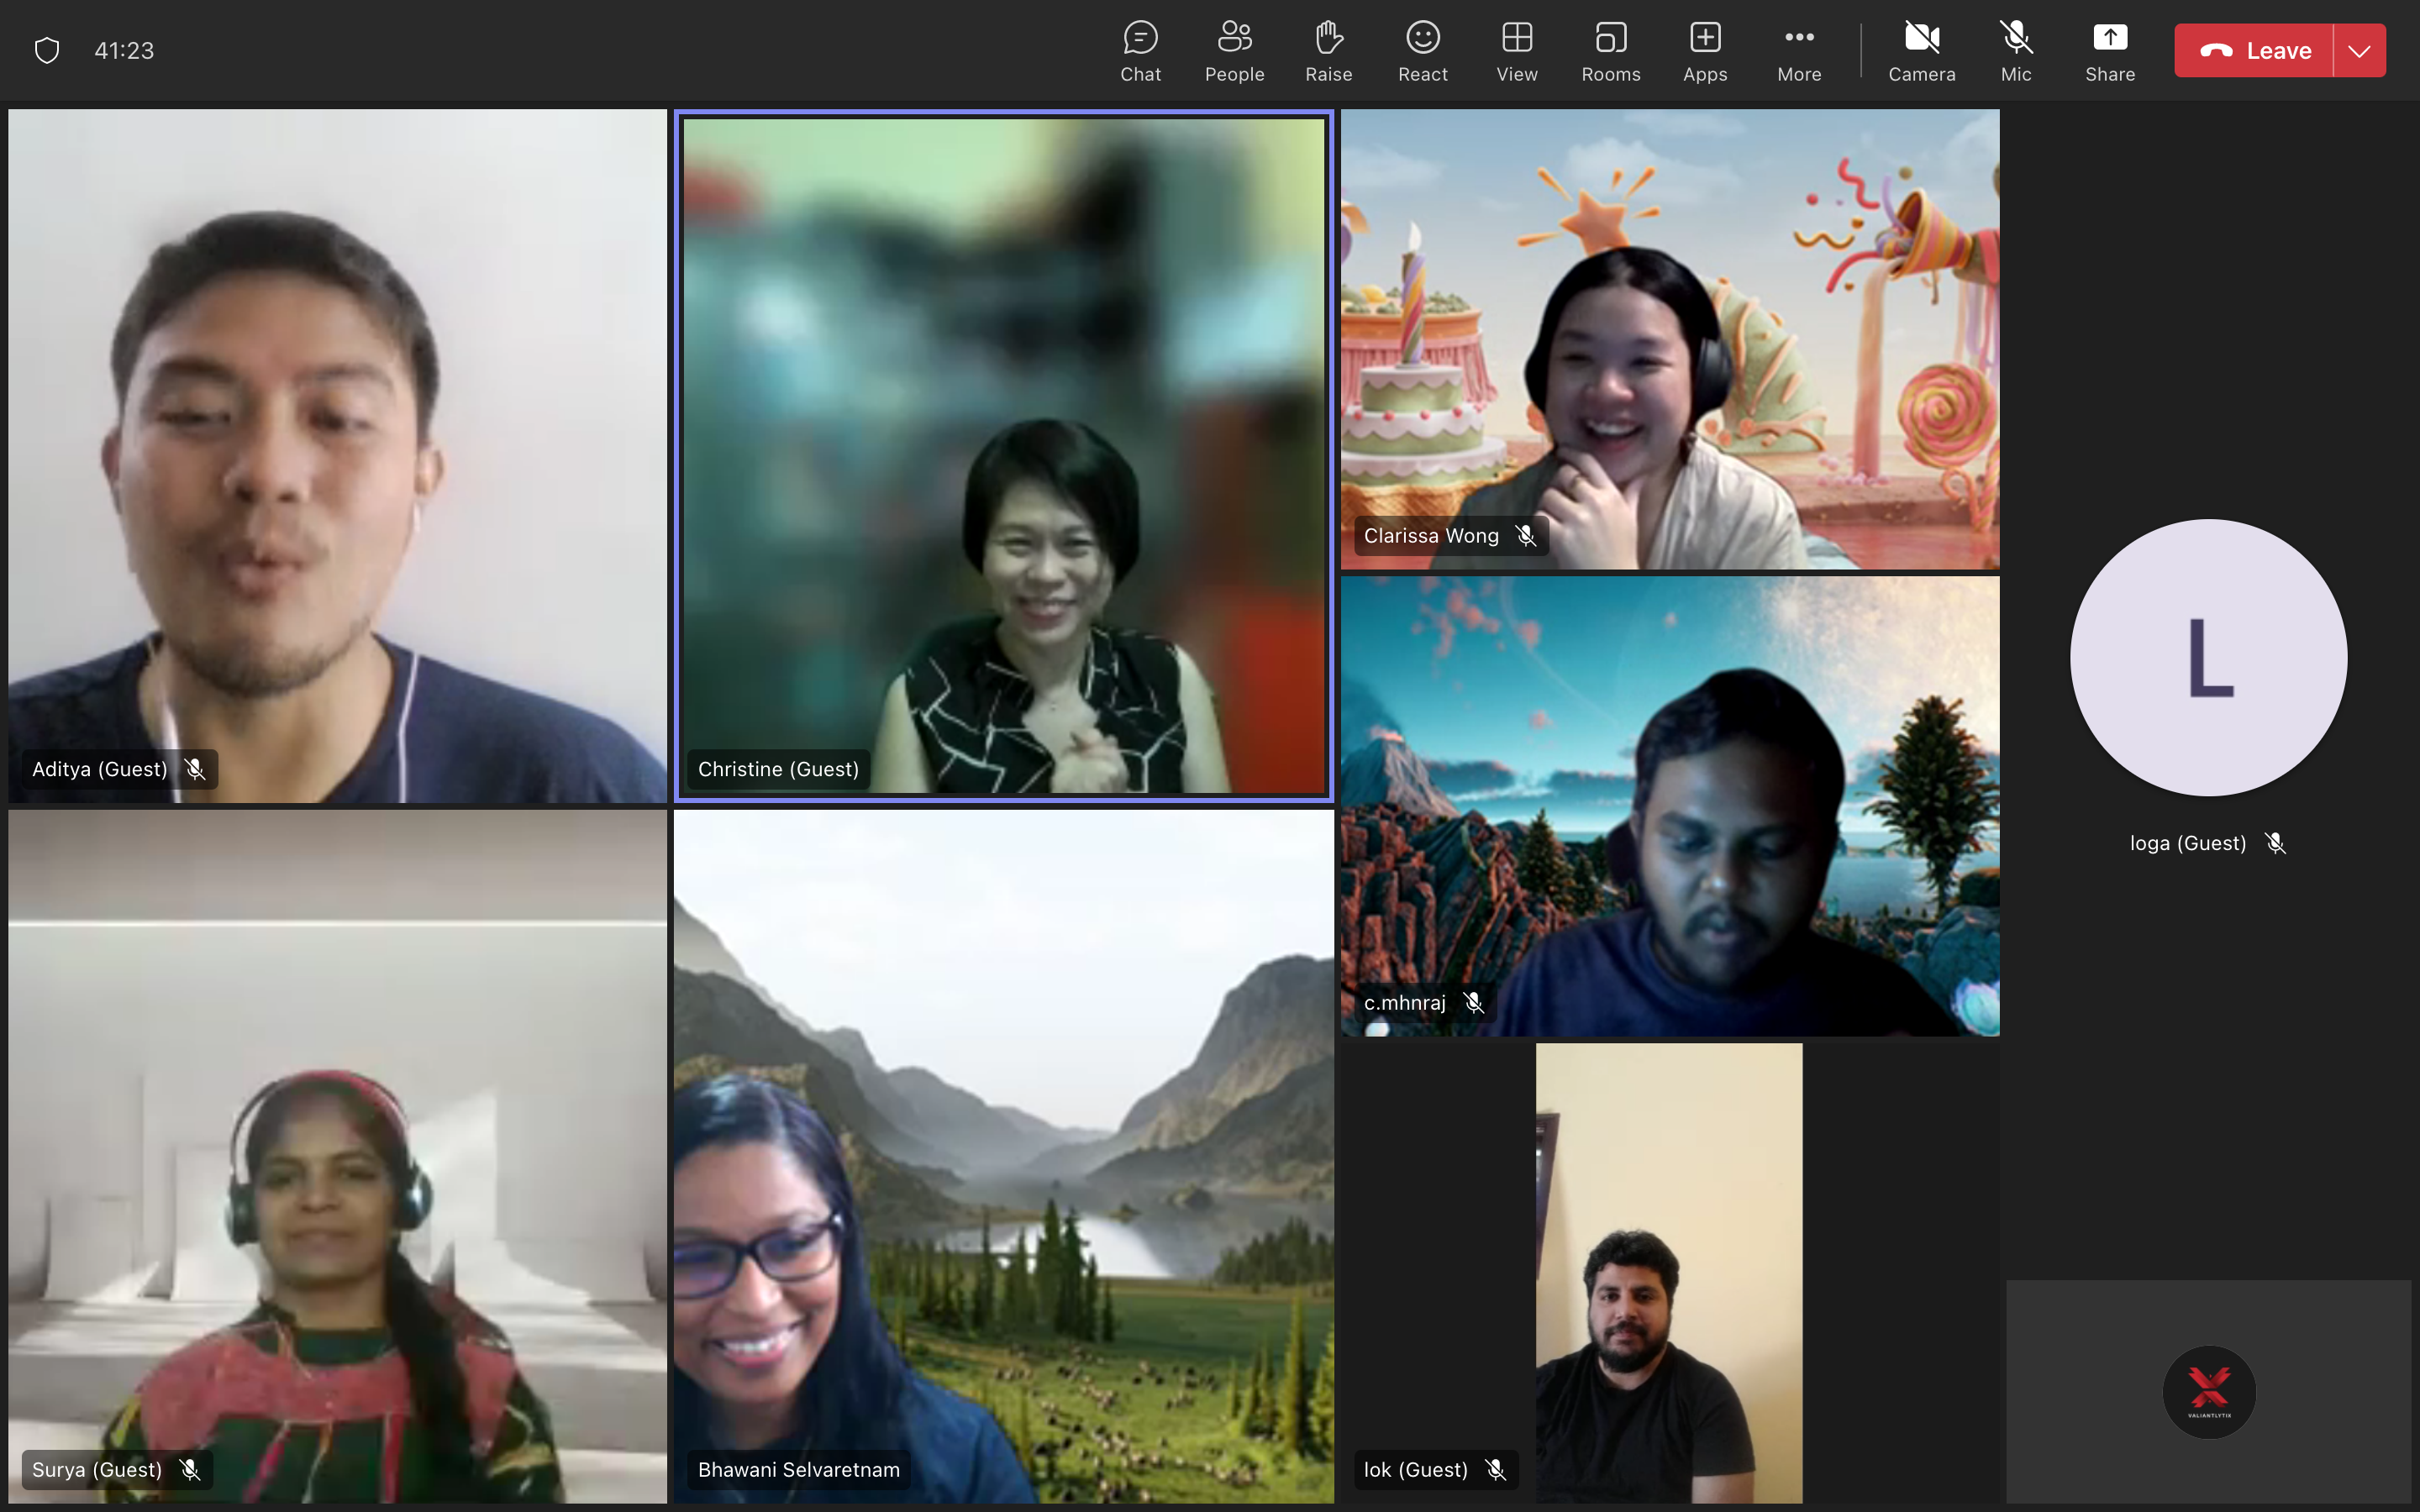The height and width of the screenshot is (1512, 2420).
Task: Click Aditya (Guest) name label
Action: pos(99,769)
